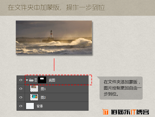Click the 图1 layer thumbnail

(x=34, y=89)
